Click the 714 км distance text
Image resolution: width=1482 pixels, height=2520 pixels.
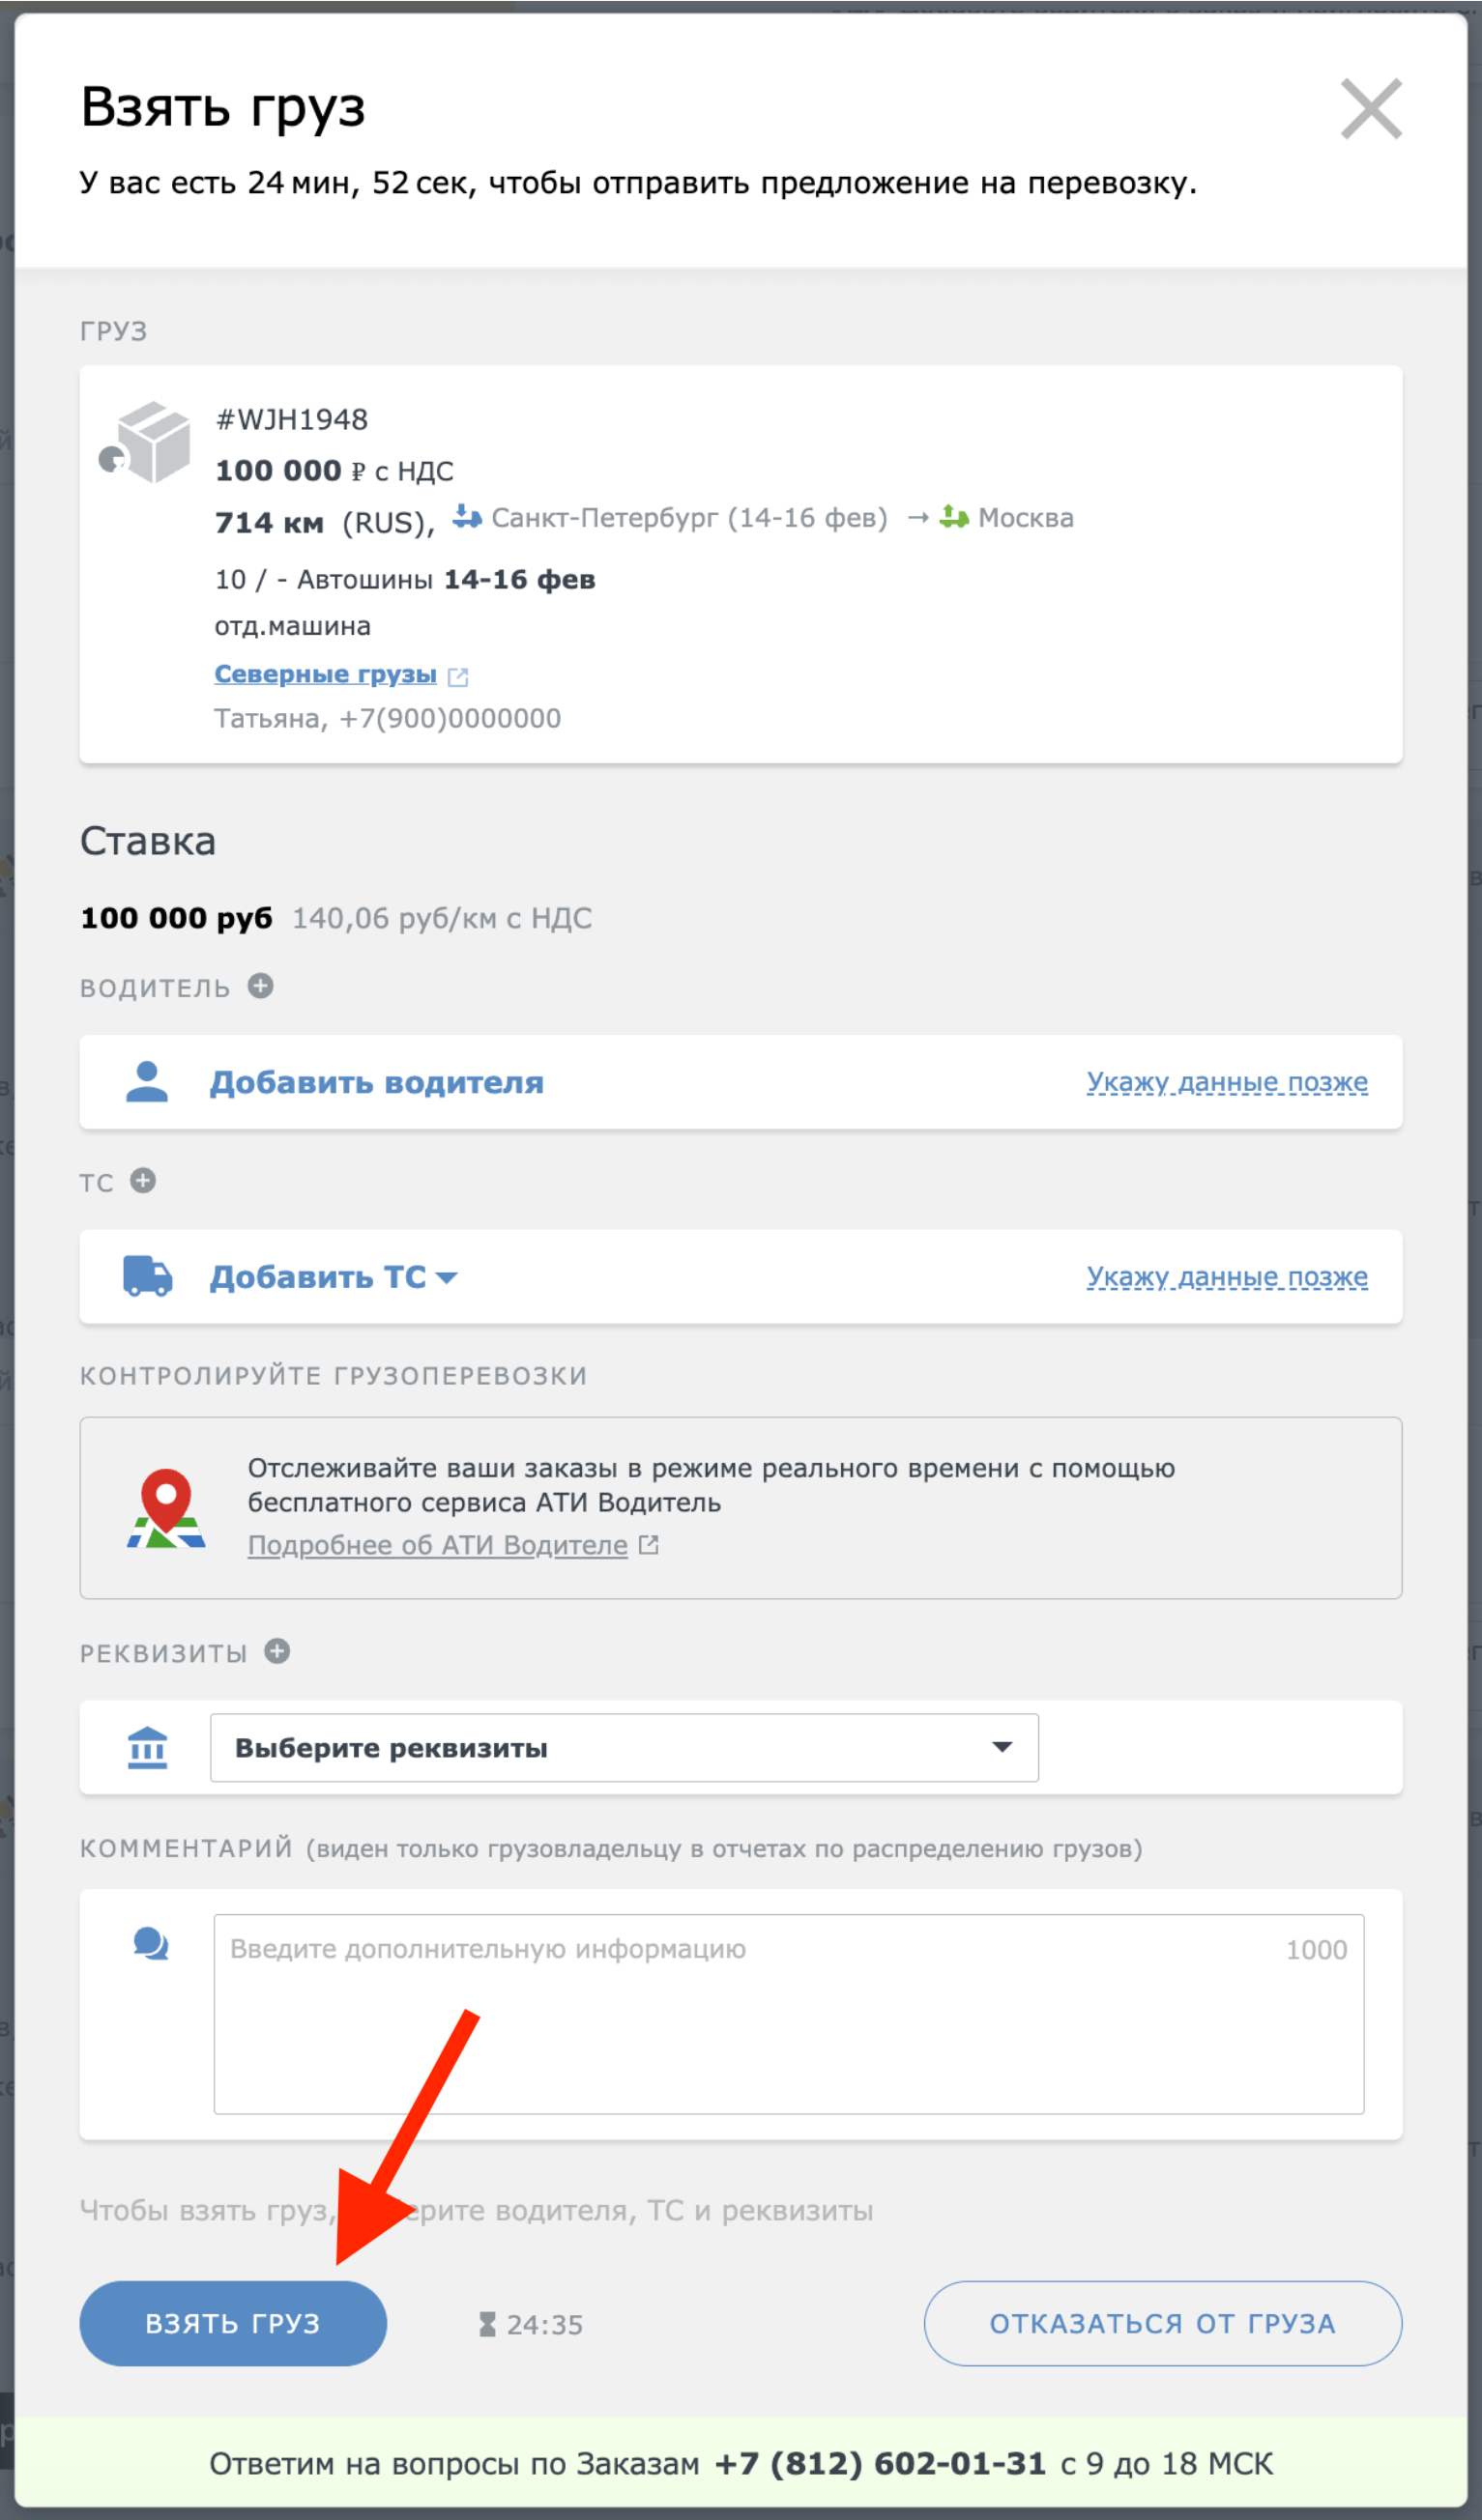pyautogui.click(x=269, y=522)
